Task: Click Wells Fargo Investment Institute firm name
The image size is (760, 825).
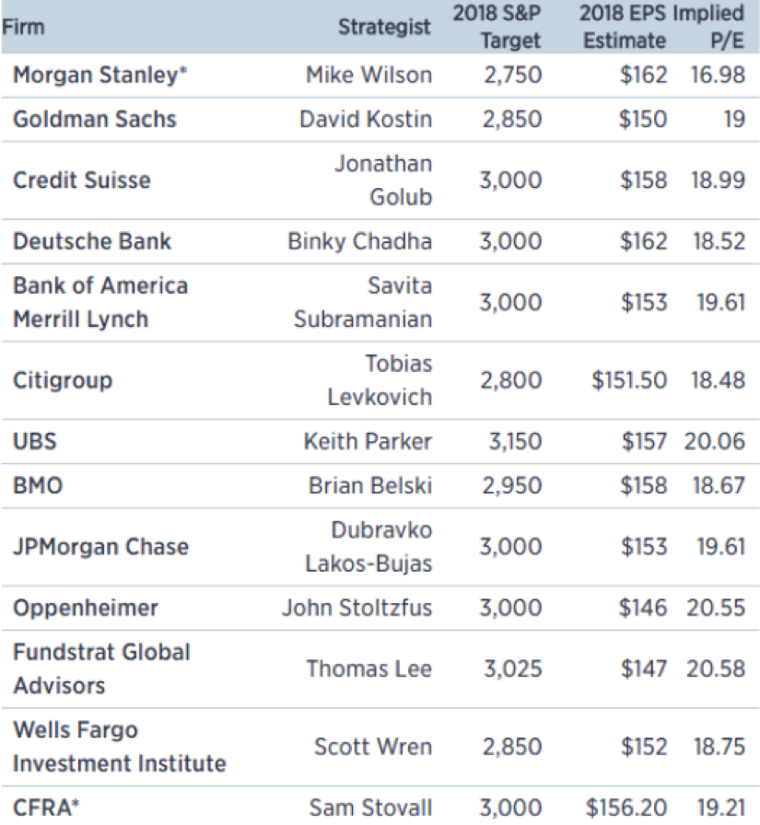Action: click(x=119, y=747)
